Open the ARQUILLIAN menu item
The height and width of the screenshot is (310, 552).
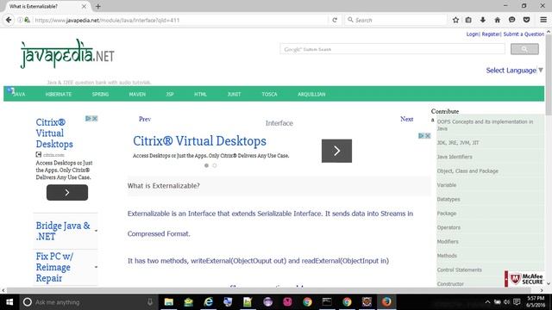[311, 94]
